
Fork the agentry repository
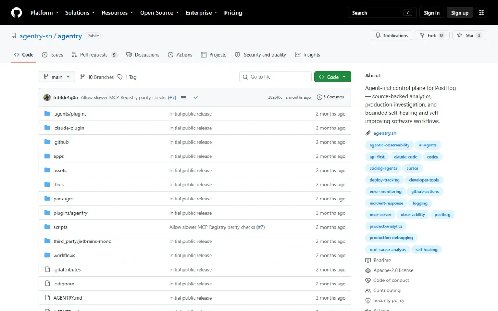tap(432, 36)
